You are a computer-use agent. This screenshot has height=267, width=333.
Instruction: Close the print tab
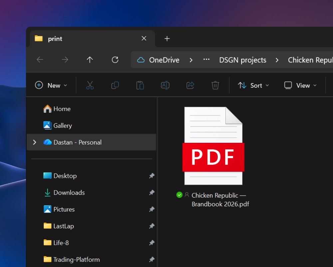[x=144, y=38]
